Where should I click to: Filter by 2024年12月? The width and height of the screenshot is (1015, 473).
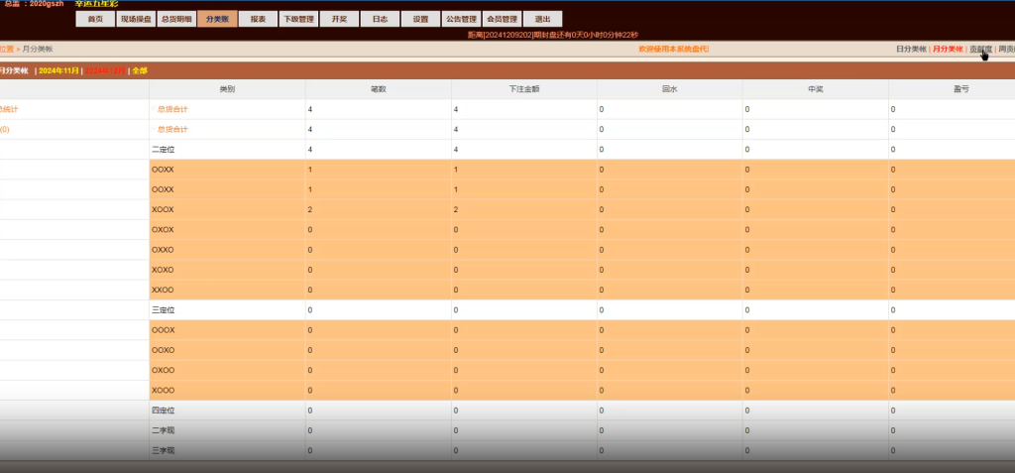[x=105, y=70]
